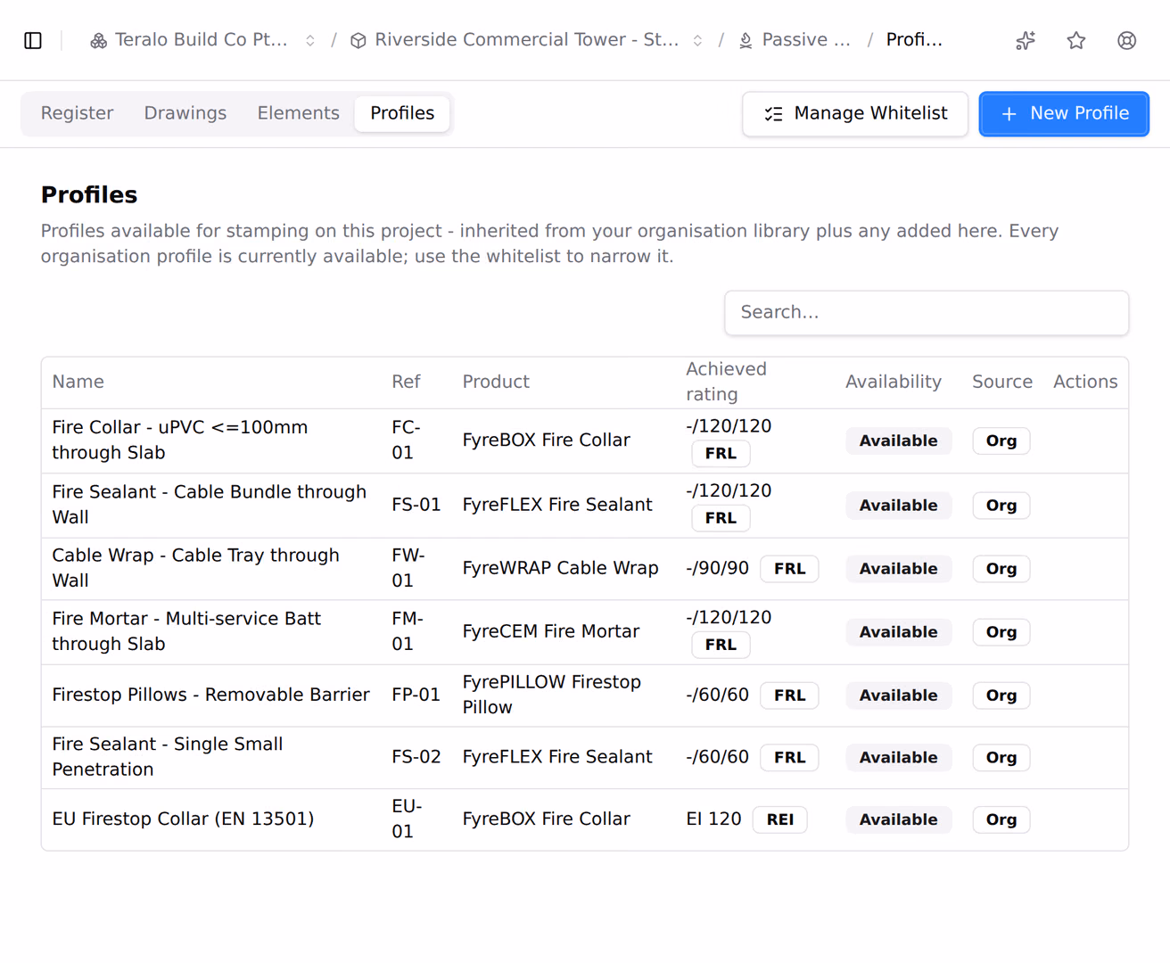Switch to the Drawings tab
Screen dimensions: 1170x963
click(x=185, y=113)
